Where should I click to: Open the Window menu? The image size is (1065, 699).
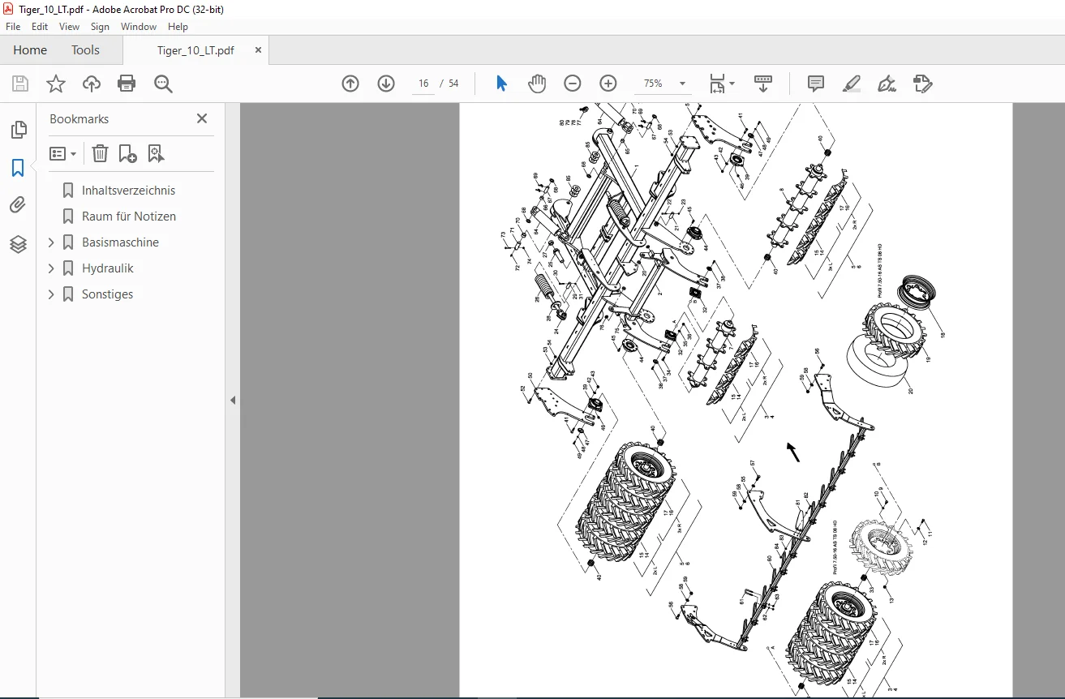point(139,27)
